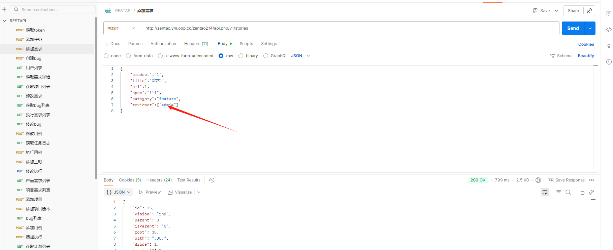Select the none body type
Viewport: 613px width, 250px height.
[106, 56]
